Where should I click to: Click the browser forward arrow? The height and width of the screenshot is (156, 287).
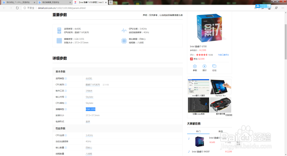click(11, 8)
